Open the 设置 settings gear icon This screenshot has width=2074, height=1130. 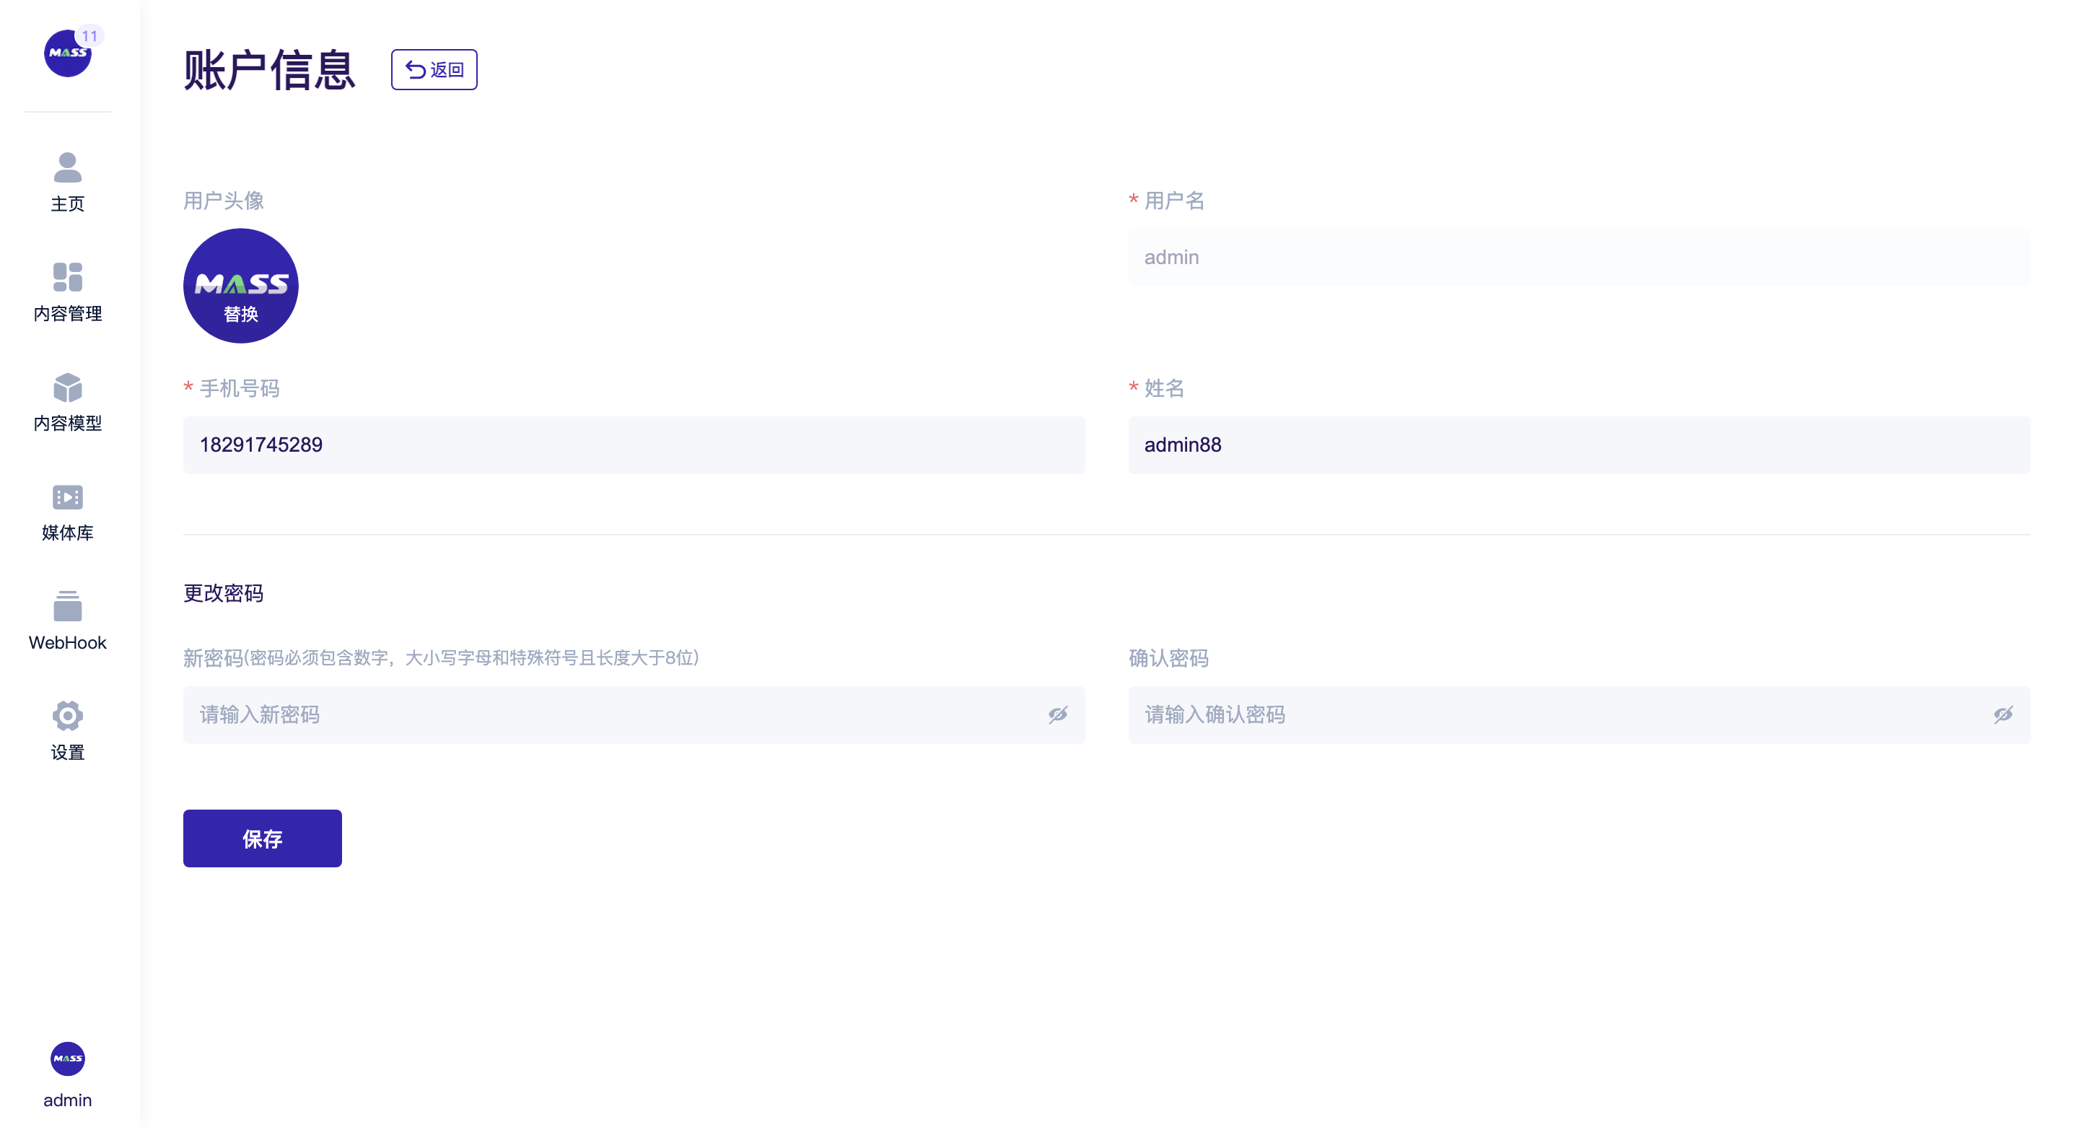(68, 716)
